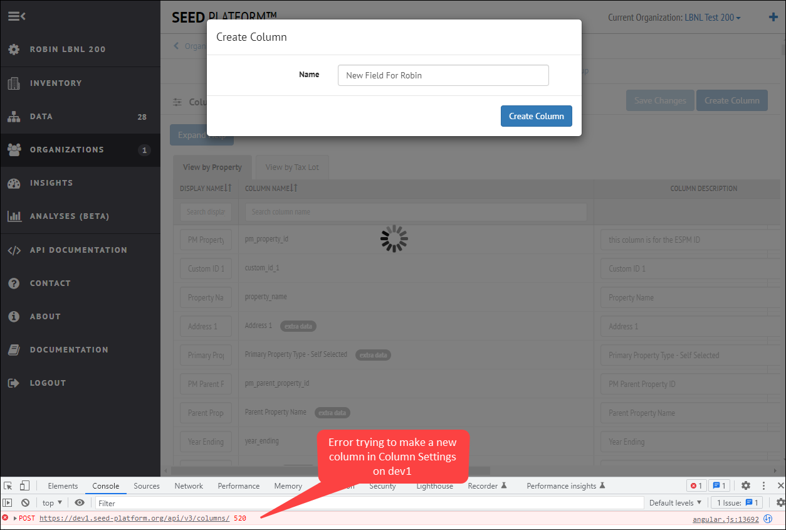Switch to the View by Tax Lot tab
This screenshot has height=530, width=786.
[291, 167]
